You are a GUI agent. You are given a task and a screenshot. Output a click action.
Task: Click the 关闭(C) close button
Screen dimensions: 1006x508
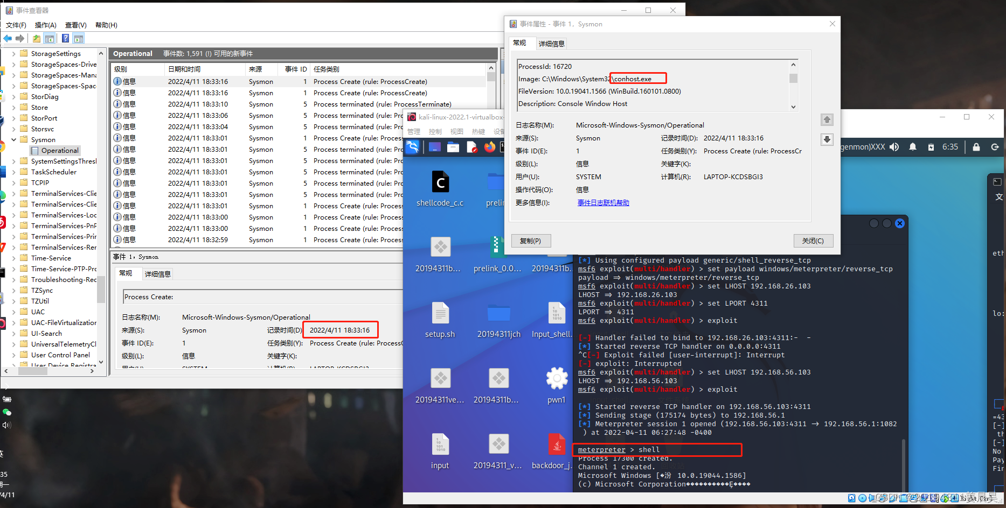[x=813, y=241]
